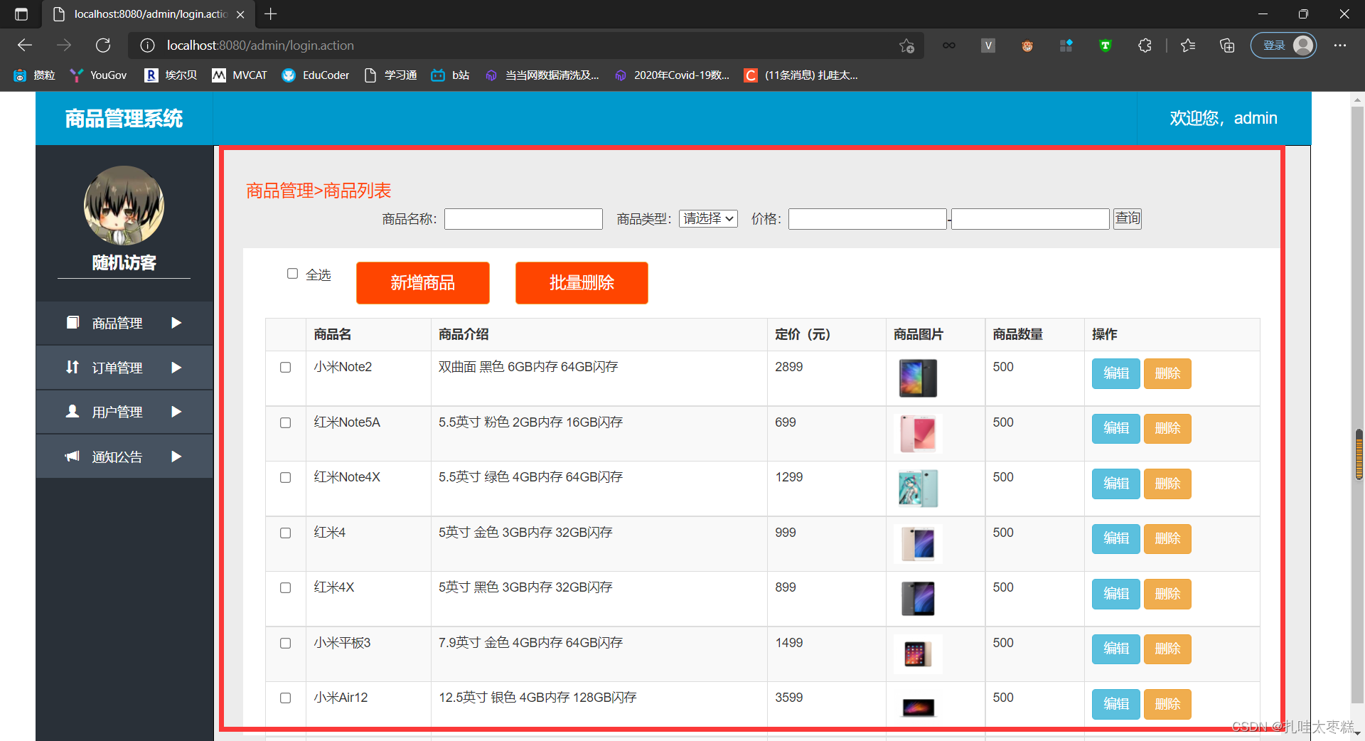1365x741 pixels.
Task: Check the 红米4 row checkbox
Action: 286,533
